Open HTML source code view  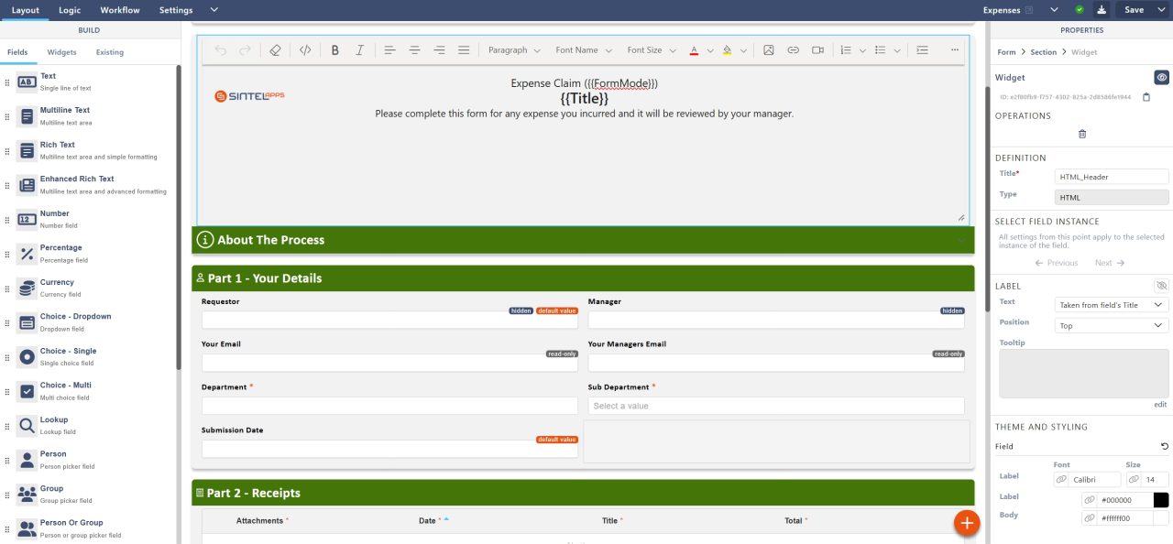coord(305,50)
